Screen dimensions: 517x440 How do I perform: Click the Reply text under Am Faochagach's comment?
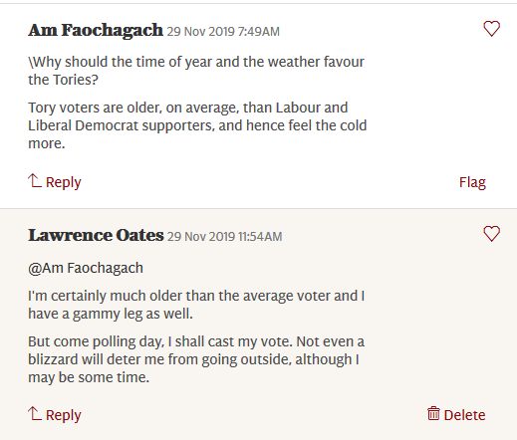[64, 183]
